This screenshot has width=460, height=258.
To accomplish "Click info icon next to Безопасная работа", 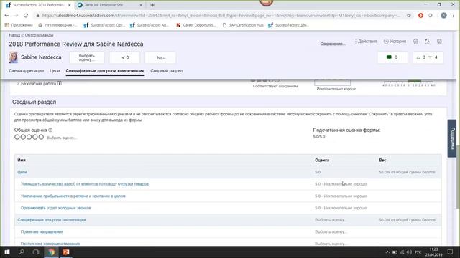I will [60, 83].
